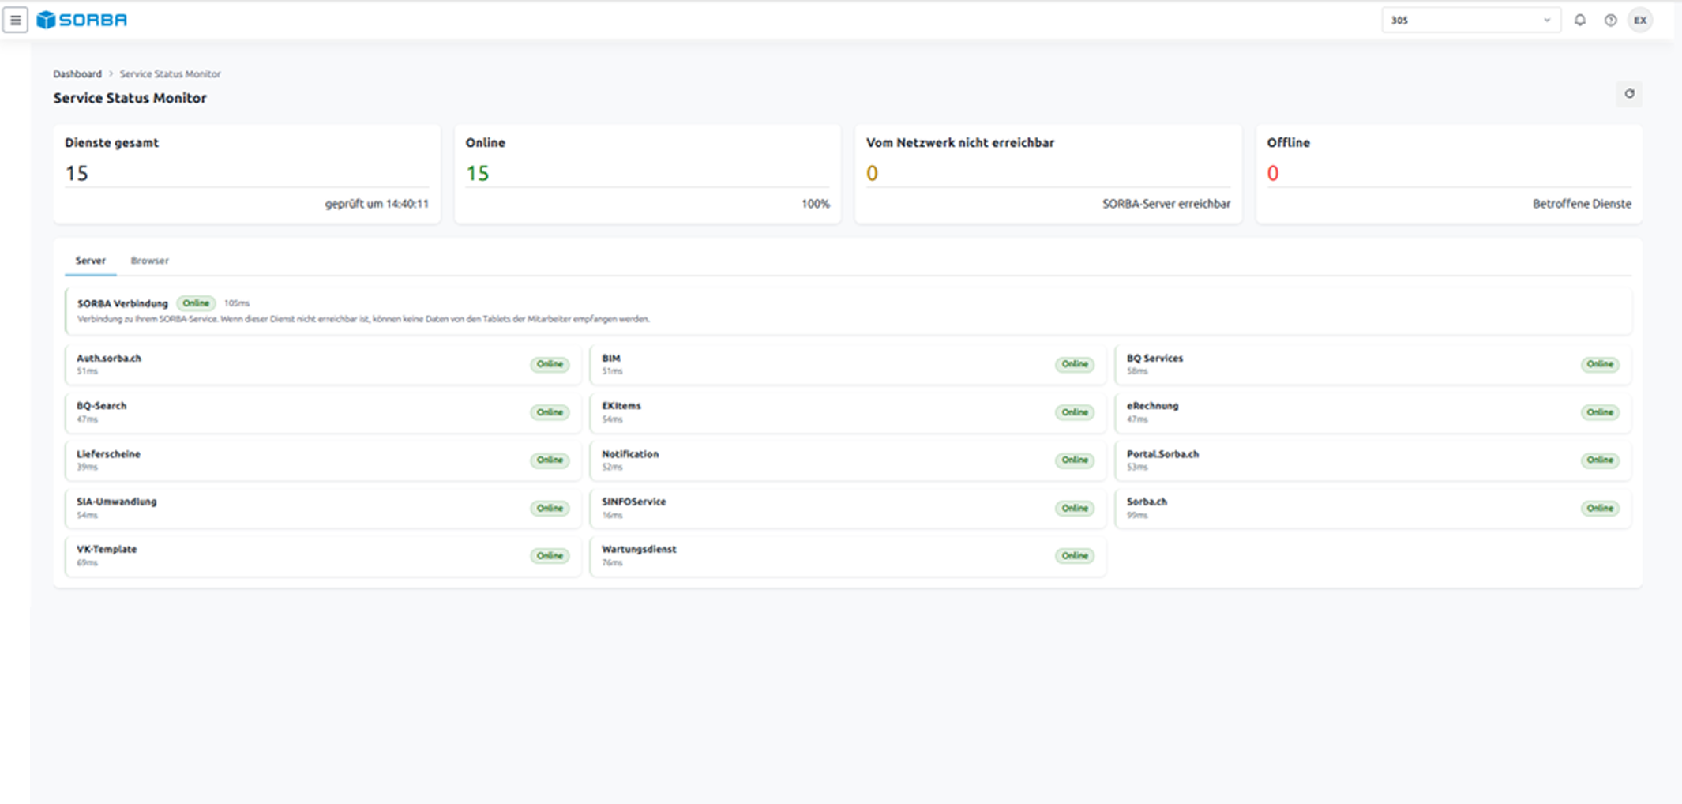
Task: Click Online badge for Auth.sorba.ch
Action: point(550,364)
